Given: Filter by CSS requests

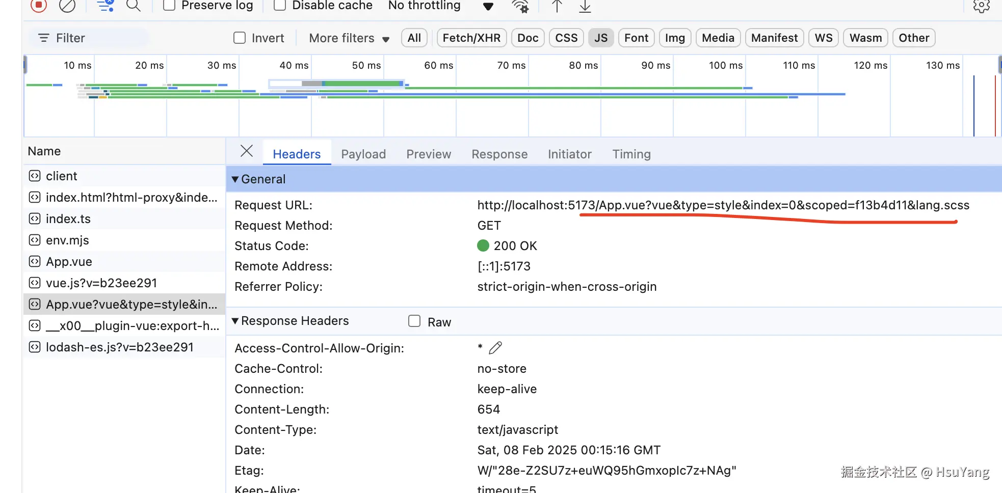Looking at the screenshot, I should pos(566,38).
